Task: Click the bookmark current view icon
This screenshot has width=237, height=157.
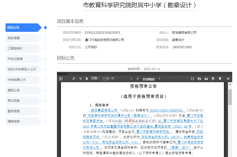Action: pyautogui.click(x=220, y=79)
